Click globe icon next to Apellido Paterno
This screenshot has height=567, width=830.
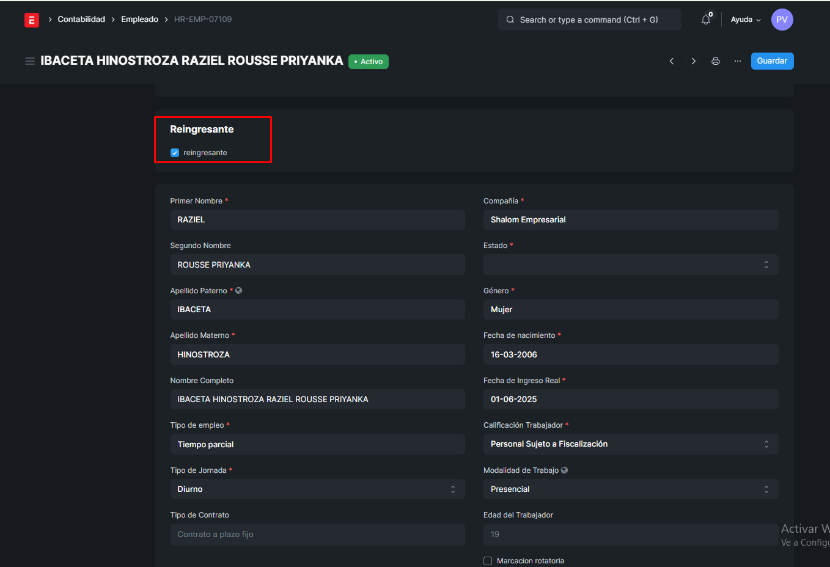(x=239, y=291)
